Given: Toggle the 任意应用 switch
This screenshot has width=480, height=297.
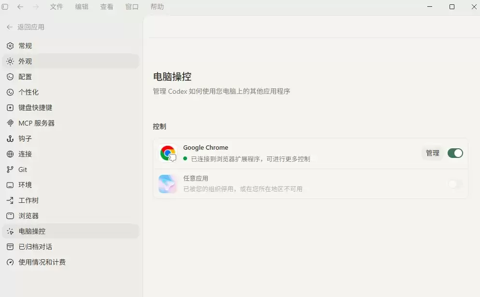Looking at the screenshot, I should pyautogui.click(x=455, y=184).
